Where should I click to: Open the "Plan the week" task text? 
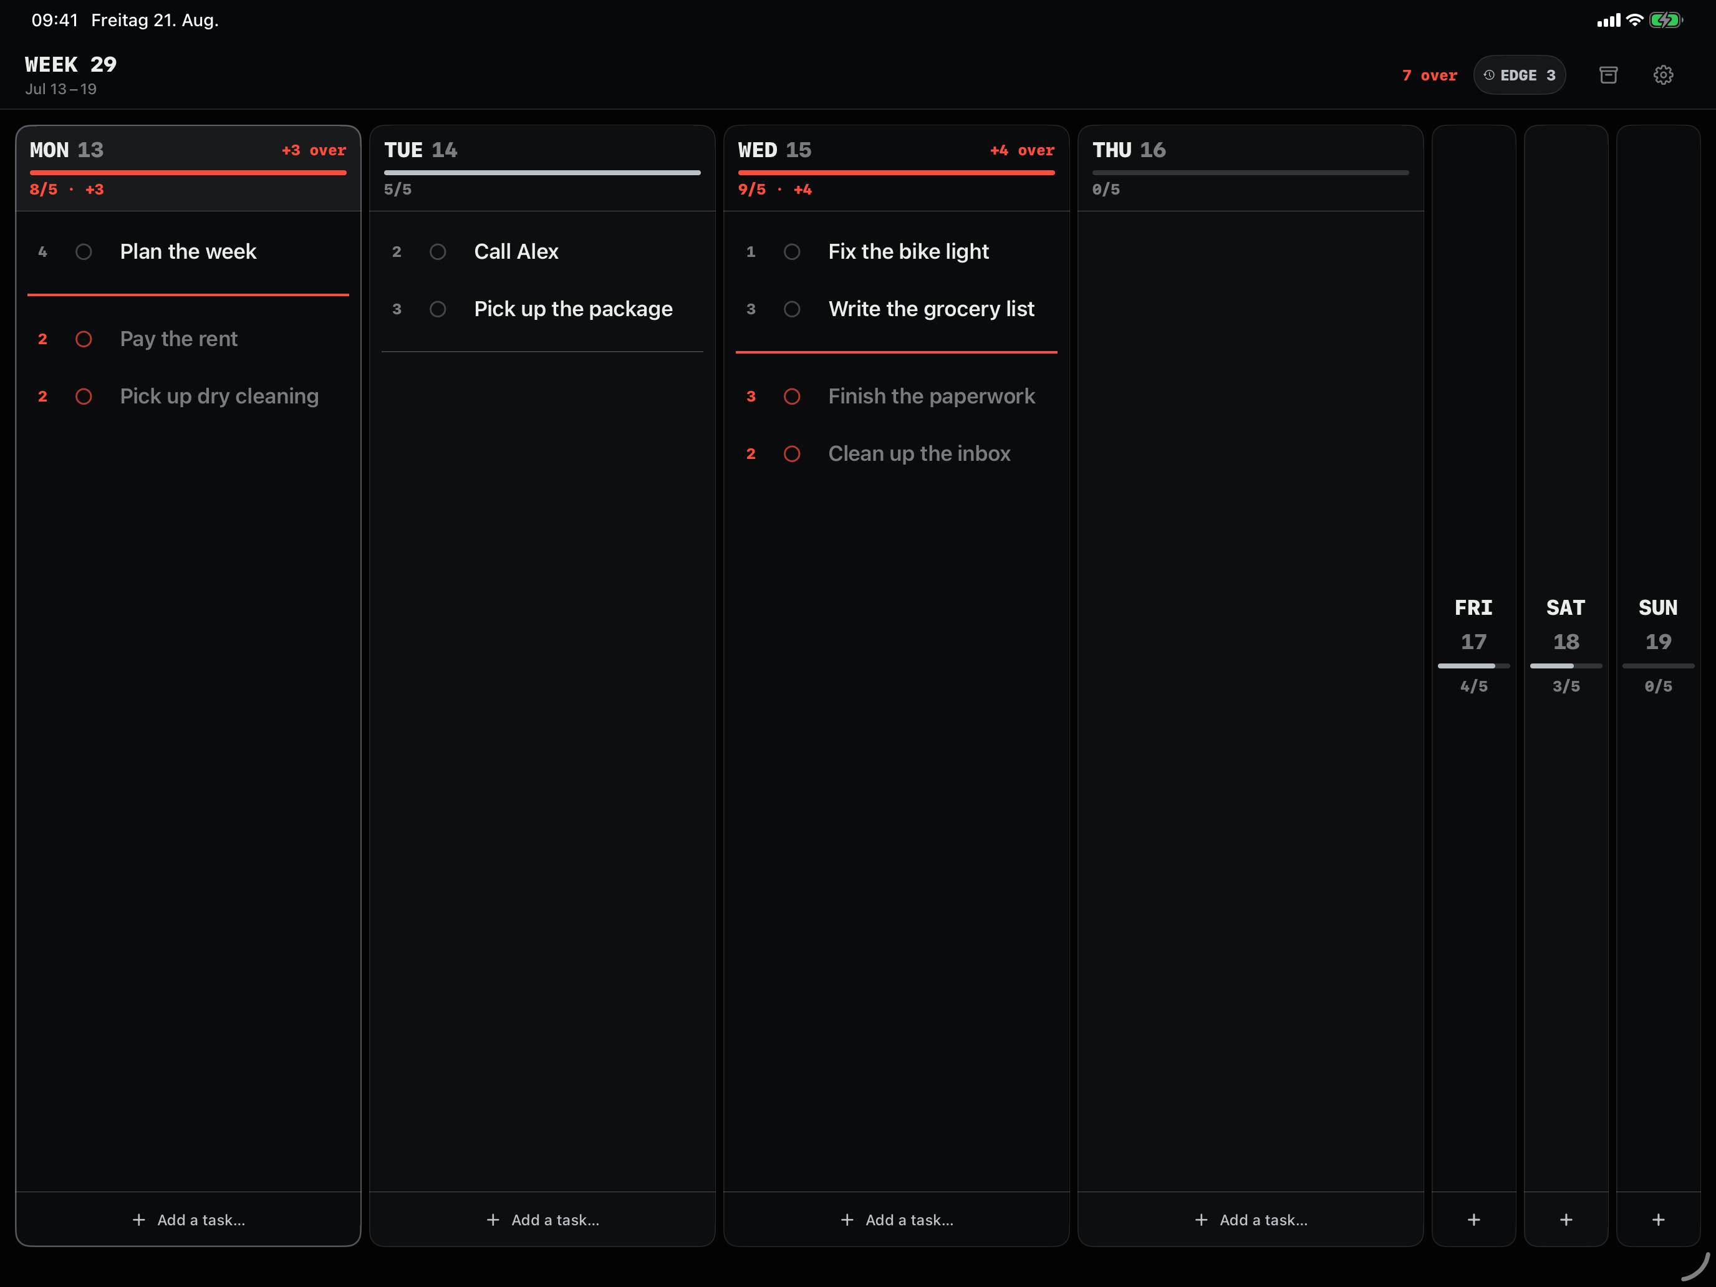188,252
